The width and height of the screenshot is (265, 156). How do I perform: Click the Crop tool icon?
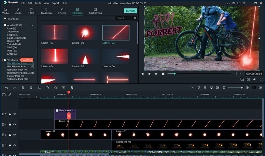pyautogui.click(x=39, y=87)
